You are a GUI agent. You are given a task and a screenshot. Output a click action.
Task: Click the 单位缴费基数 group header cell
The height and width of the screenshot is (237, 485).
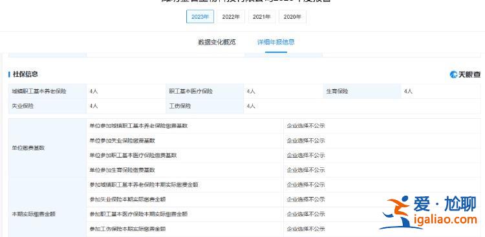point(48,148)
